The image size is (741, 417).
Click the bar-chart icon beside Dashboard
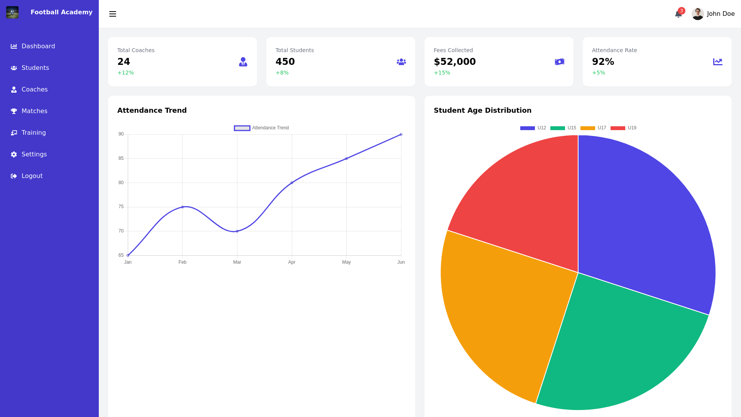coord(14,46)
